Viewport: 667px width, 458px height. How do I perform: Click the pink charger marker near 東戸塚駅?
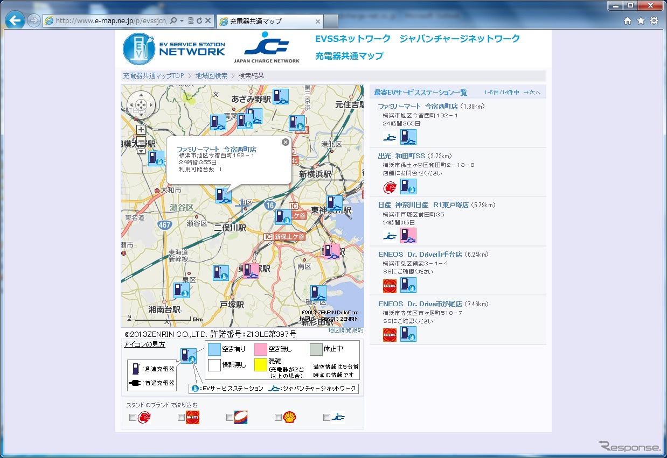pos(251,270)
